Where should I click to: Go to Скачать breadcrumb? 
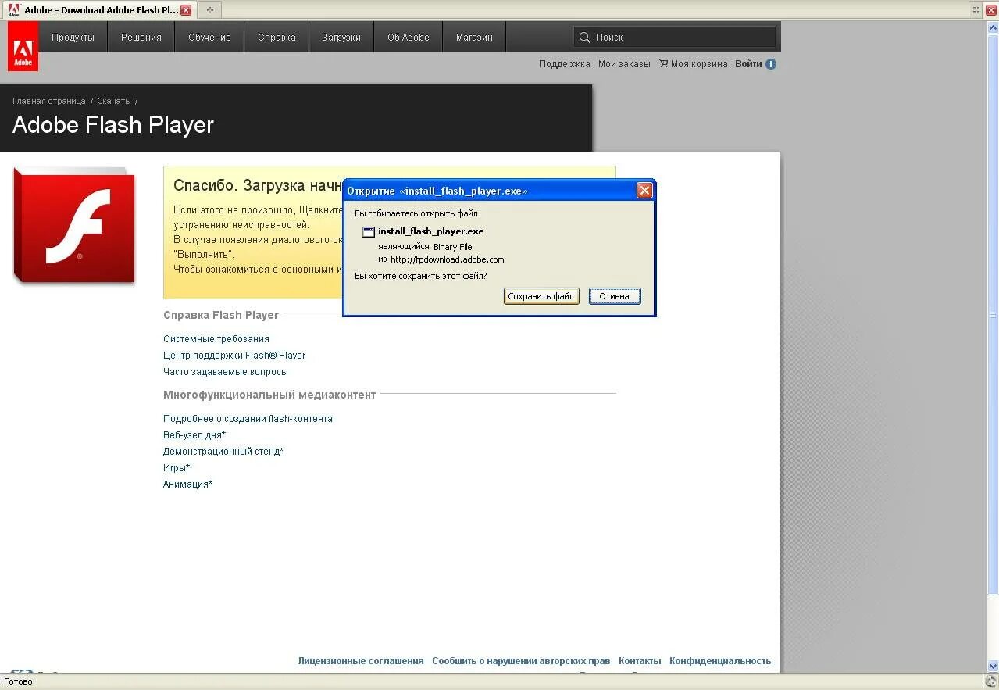[x=113, y=101]
